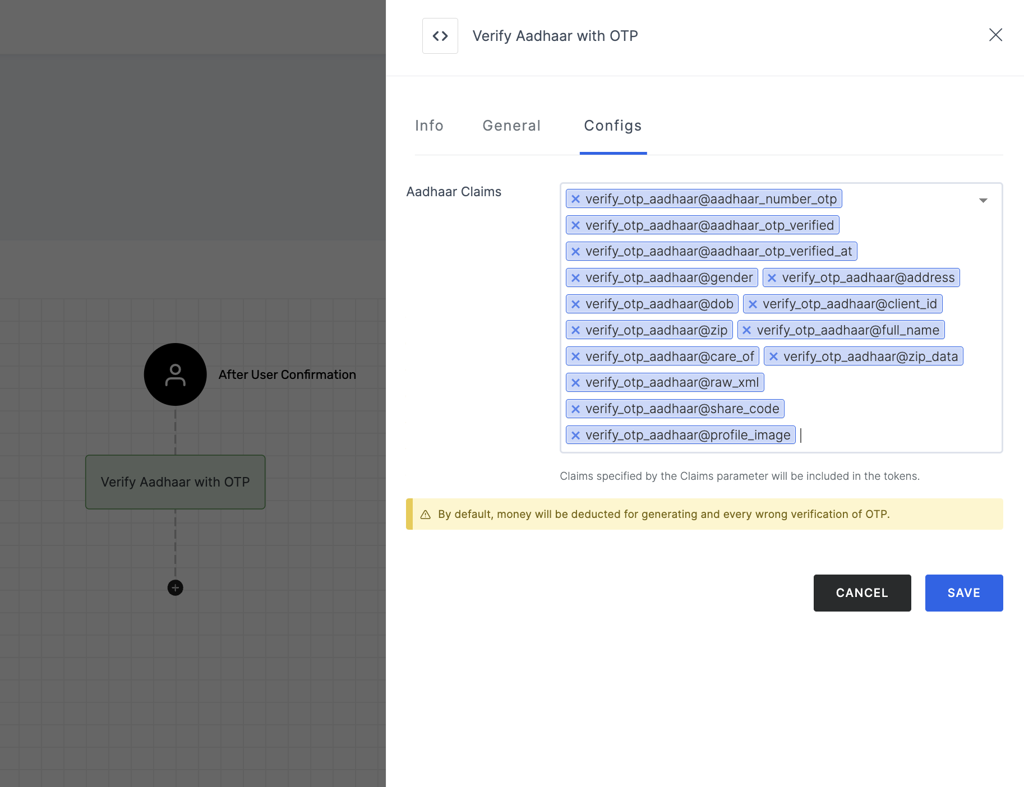Close the Verify Aadhaar with OTP panel
This screenshot has width=1024, height=787.
995,35
